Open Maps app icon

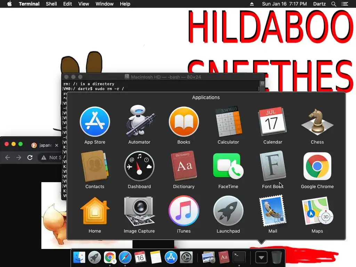coord(317,211)
